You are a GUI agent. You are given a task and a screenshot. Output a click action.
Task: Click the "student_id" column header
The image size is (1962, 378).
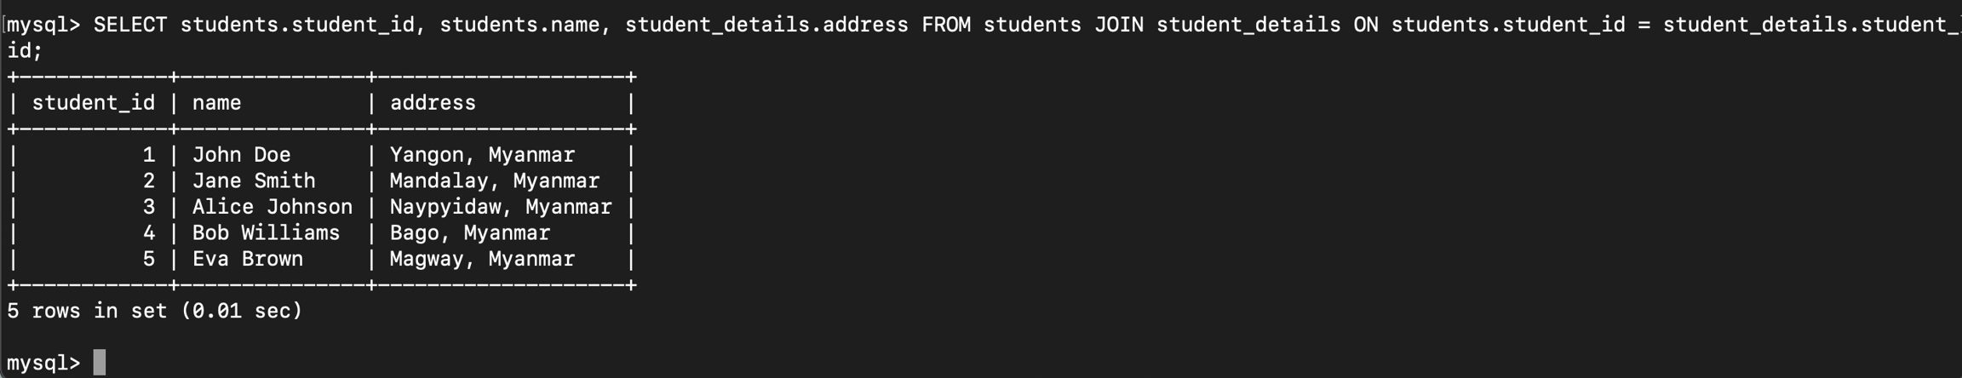click(x=94, y=103)
